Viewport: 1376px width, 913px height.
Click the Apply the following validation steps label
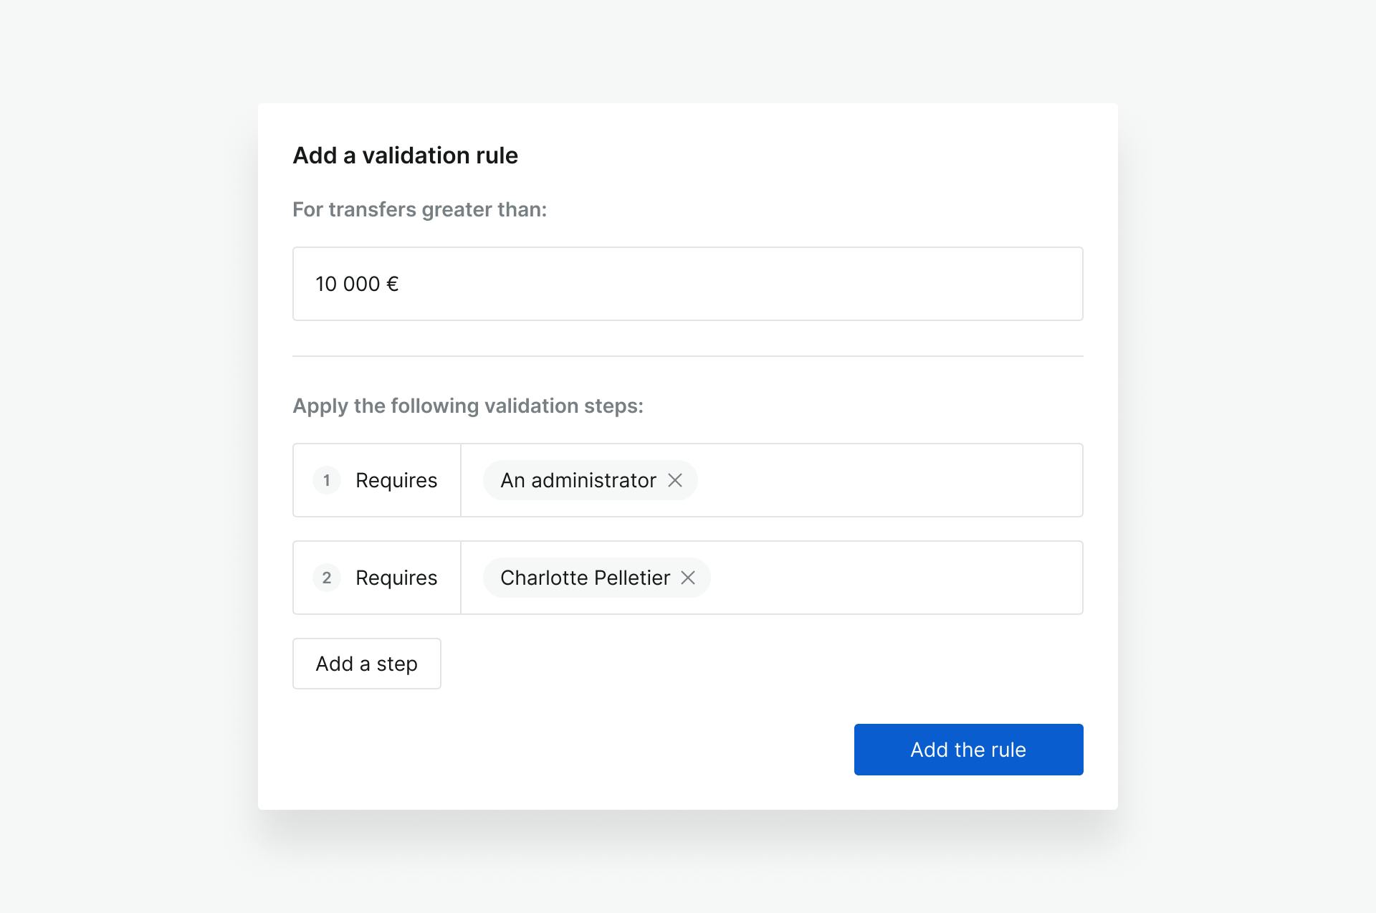point(468,406)
